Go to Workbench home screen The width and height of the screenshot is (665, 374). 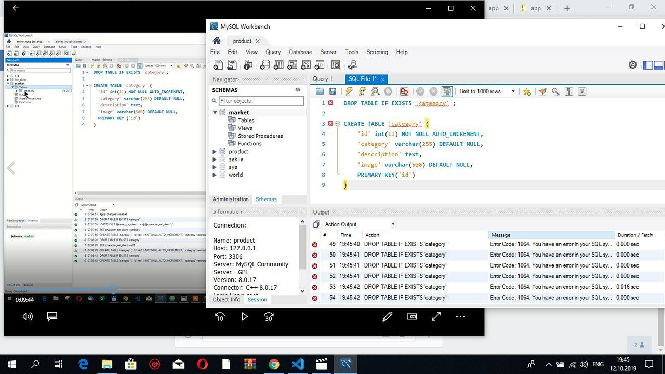pyautogui.click(x=217, y=41)
